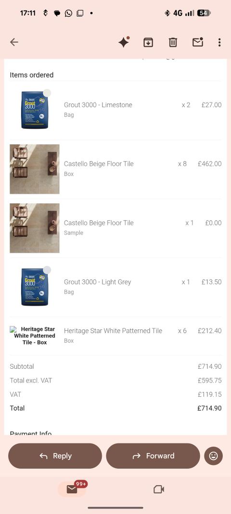Tap the Forward button

153,456
